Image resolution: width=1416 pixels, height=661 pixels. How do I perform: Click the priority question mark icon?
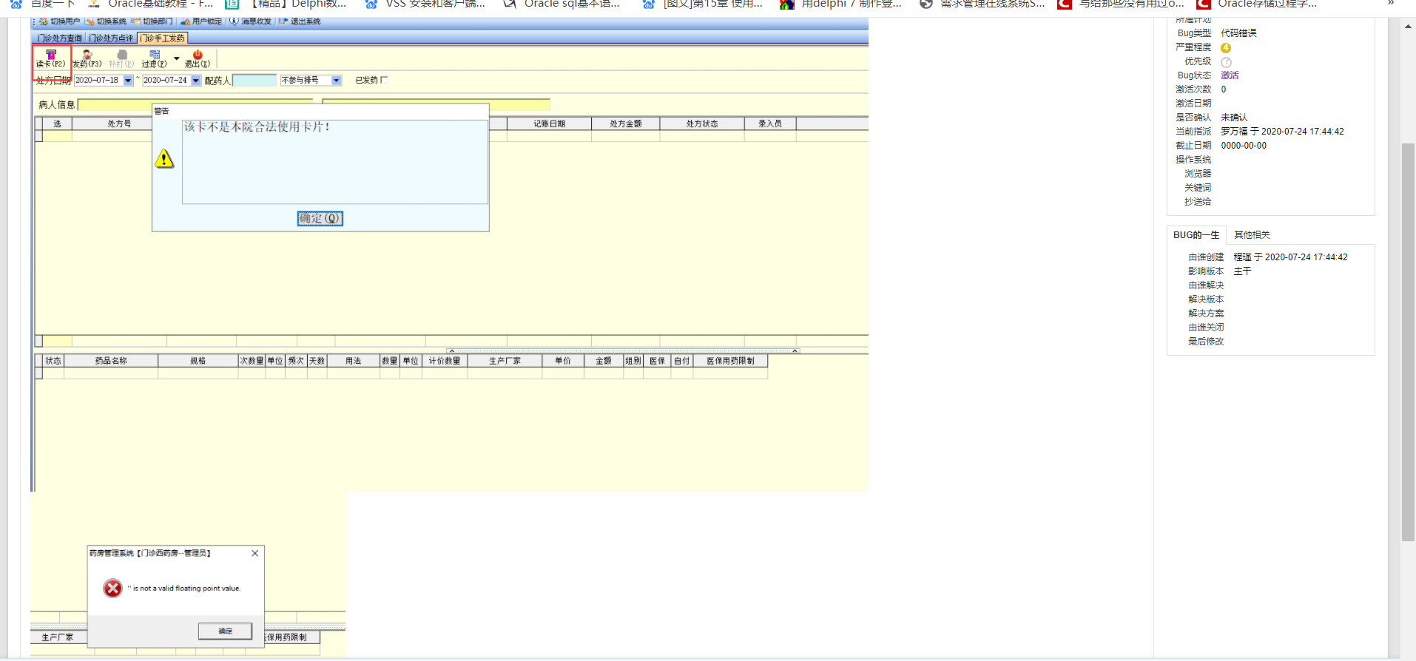[1226, 62]
